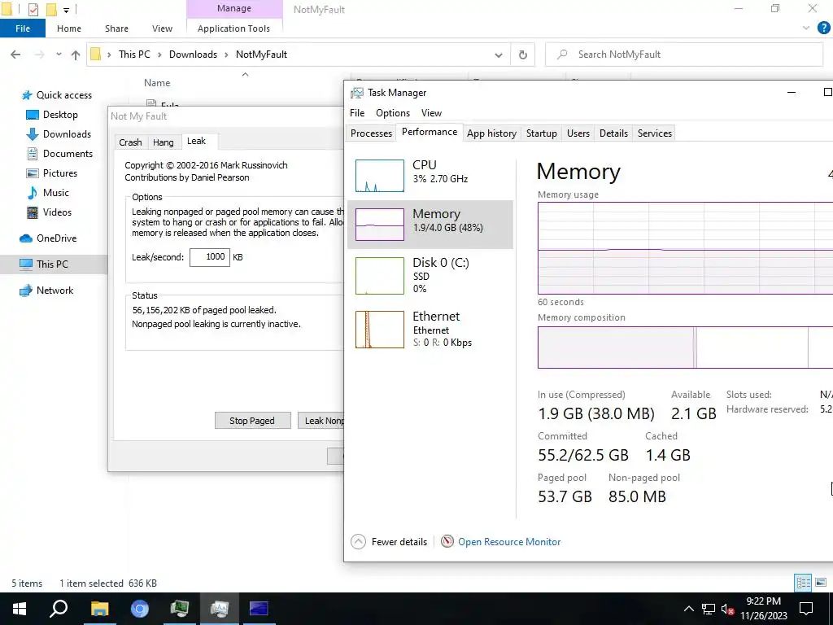The height and width of the screenshot is (625, 833).
Task: Click the Resource Monitor icon
Action: pos(447,541)
